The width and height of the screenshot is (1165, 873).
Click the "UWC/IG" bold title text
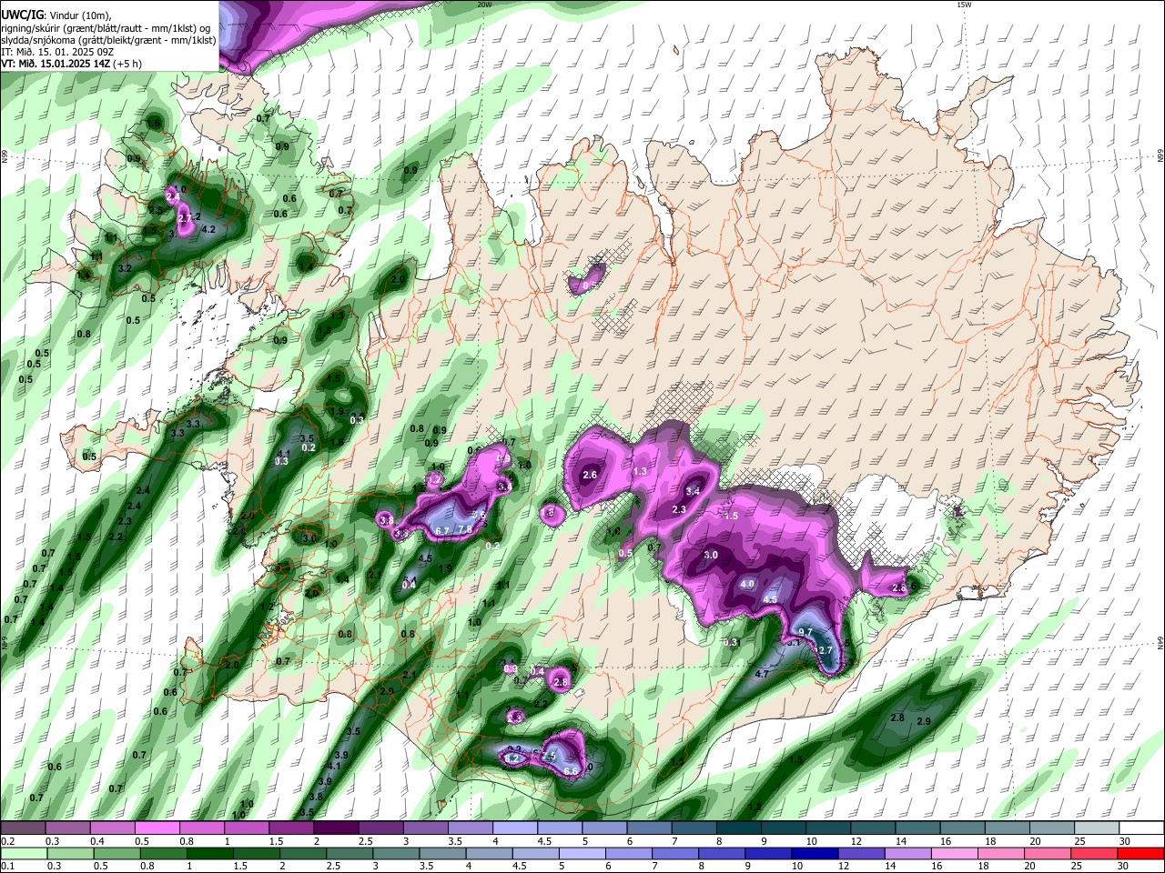(x=22, y=14)
